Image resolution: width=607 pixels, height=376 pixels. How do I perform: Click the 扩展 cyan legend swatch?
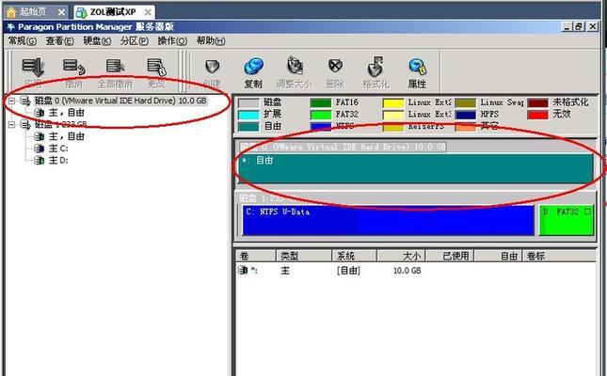click(248, 115)
